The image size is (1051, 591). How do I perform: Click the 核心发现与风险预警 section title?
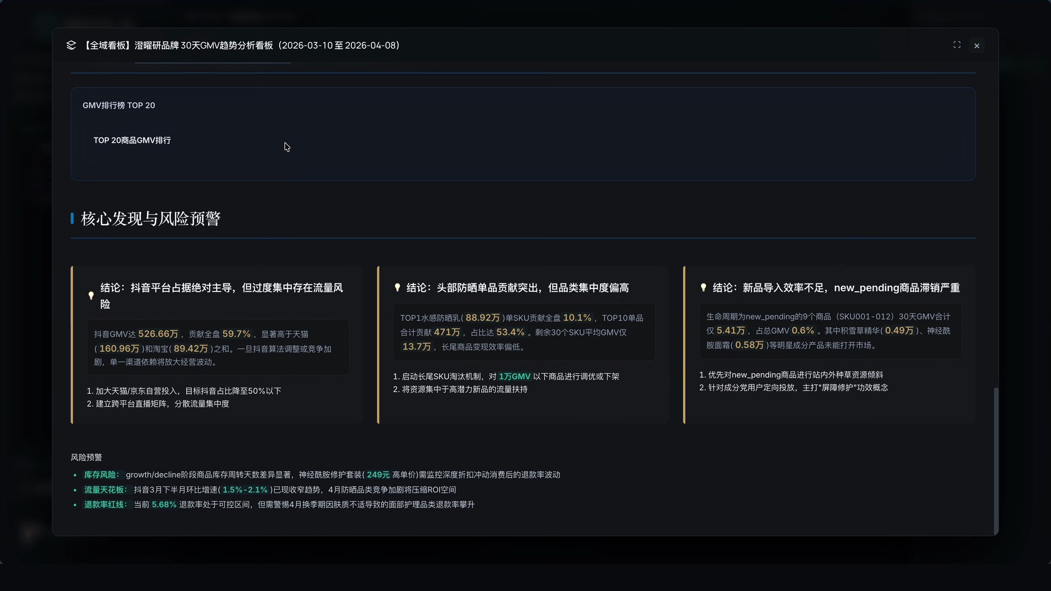click(149, 218)
